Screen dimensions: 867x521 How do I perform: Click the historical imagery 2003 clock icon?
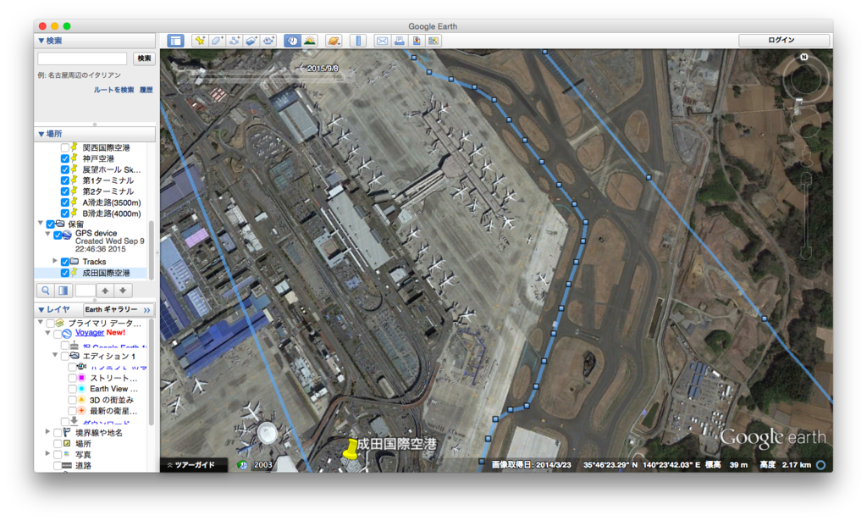[242, 464]
